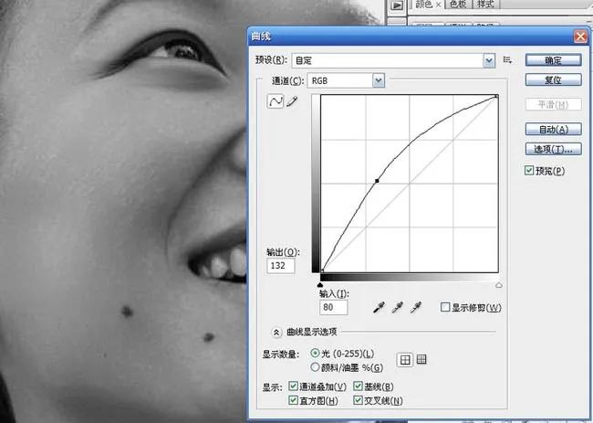Click the bottom-left curve endpoint
The width and height of the screenshot is (593, 423).
pos(322,270)
